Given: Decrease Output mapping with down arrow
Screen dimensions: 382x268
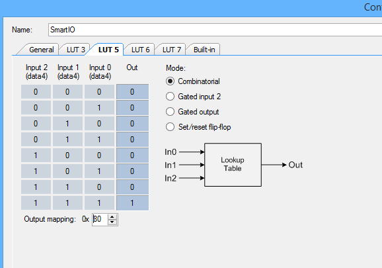Looking at the screenshot, I should (112, 222).
